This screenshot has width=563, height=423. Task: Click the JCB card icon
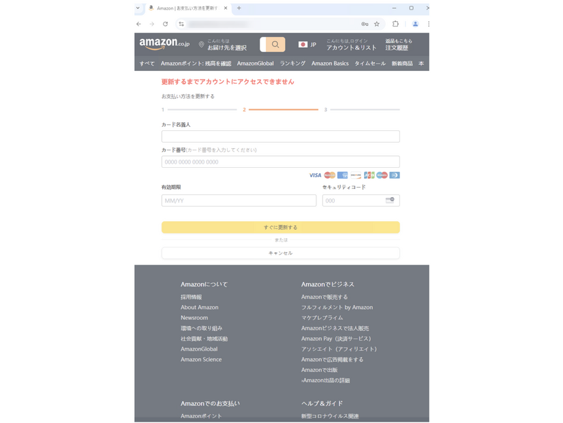coord(369,175)
